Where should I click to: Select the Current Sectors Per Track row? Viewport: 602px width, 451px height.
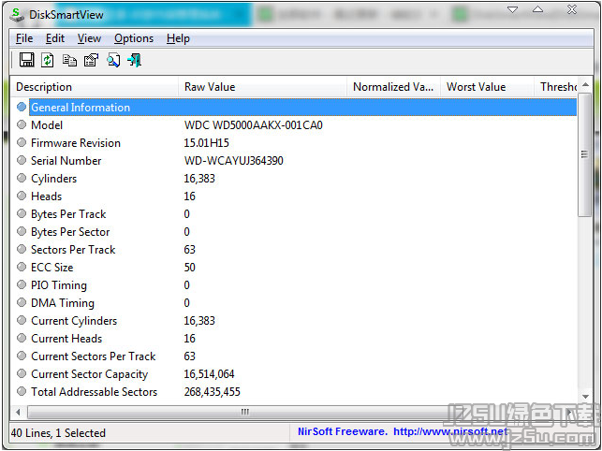coord(295,356)
